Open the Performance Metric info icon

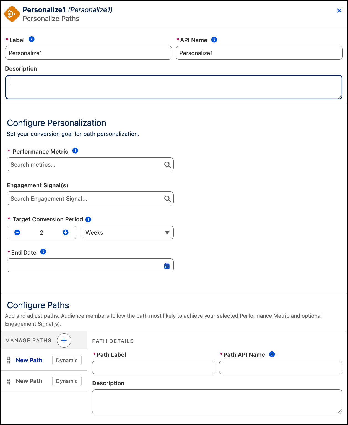tap(75, 151)
